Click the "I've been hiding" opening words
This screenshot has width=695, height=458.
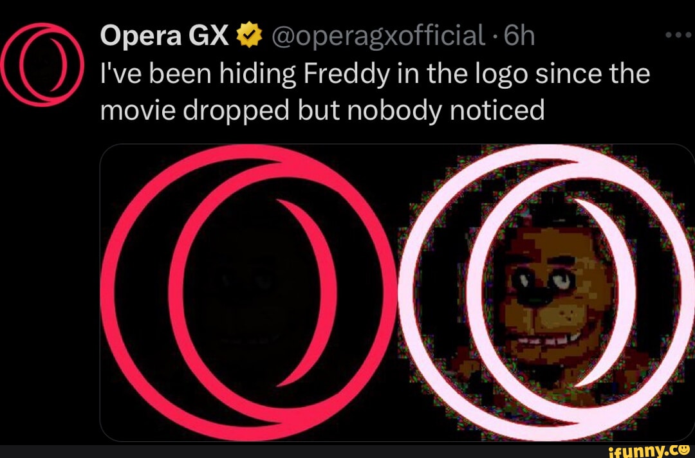[x=198, y=75]
